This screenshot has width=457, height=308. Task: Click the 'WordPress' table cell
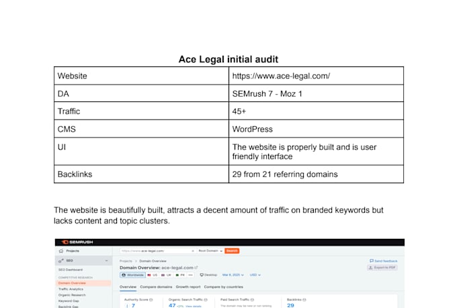tap(317, 129)
